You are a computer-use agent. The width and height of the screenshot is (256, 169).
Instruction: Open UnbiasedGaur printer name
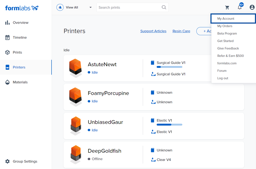click(105, 122)
